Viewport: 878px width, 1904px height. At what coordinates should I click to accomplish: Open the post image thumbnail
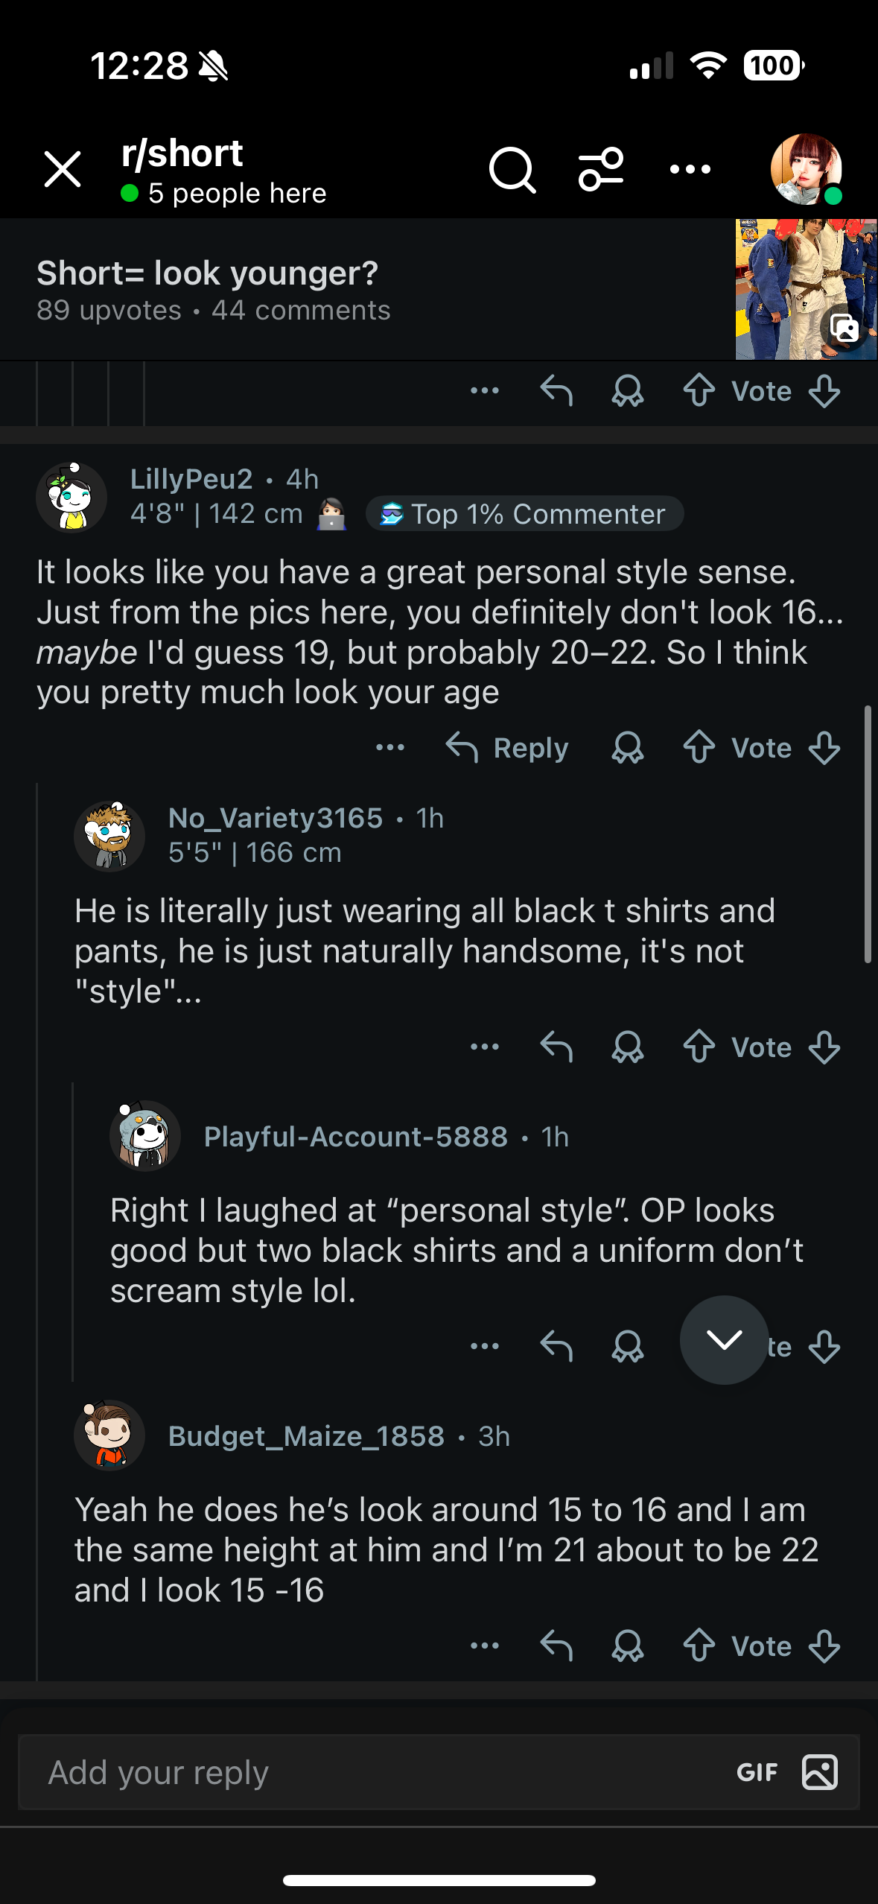point(806,289)
